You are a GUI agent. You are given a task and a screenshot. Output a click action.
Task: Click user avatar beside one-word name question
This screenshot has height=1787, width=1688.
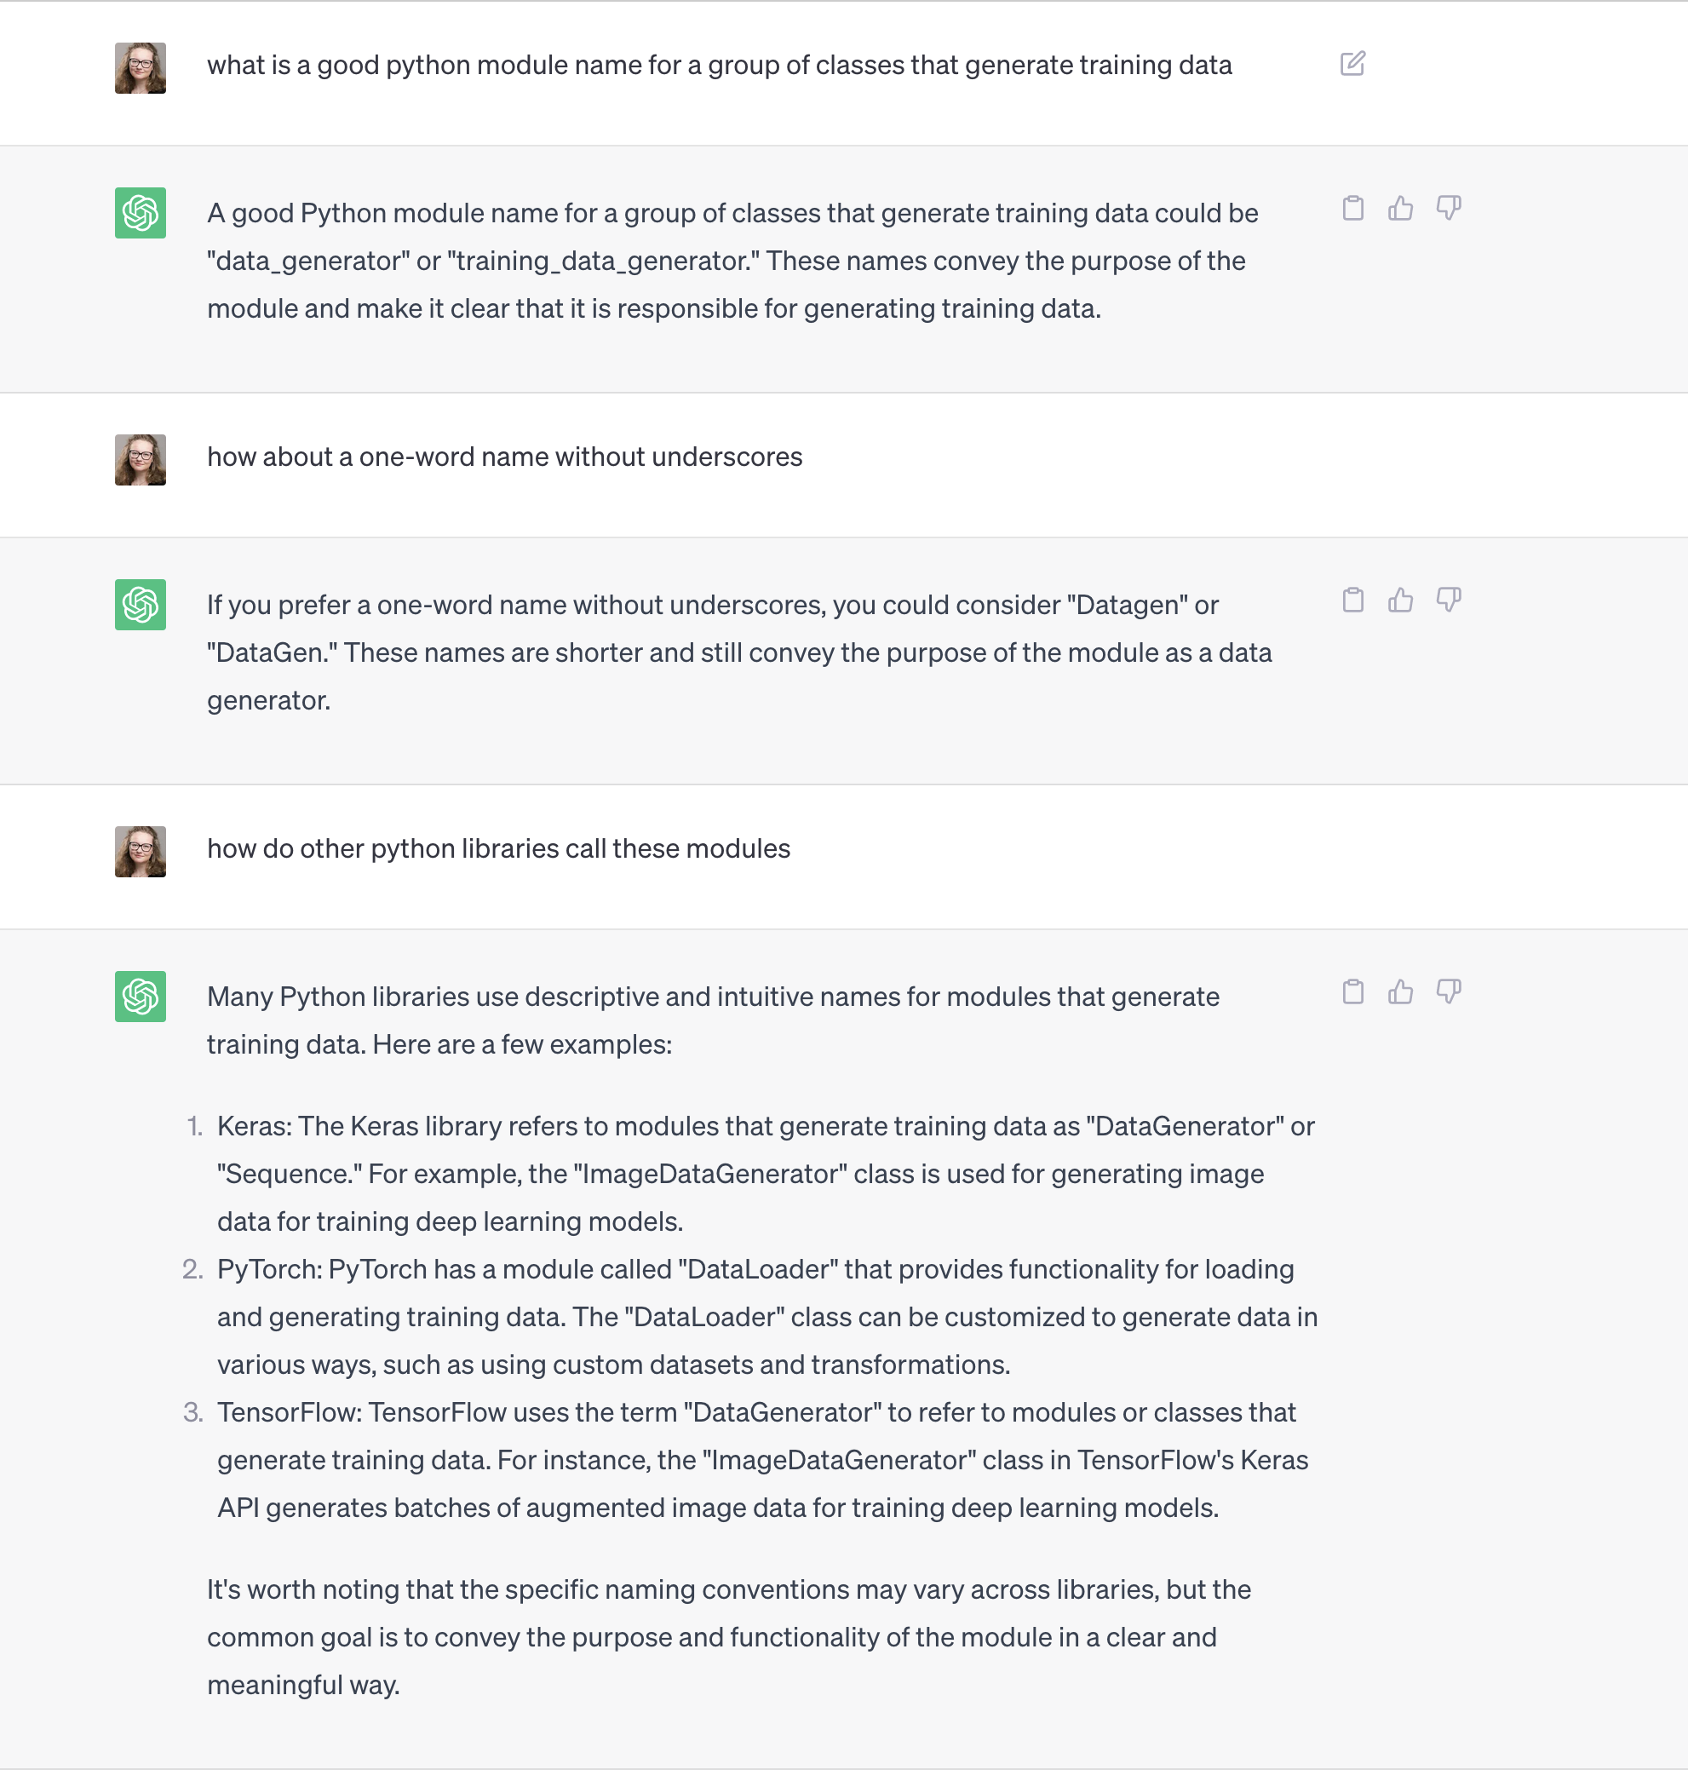[x=141, y=460]
